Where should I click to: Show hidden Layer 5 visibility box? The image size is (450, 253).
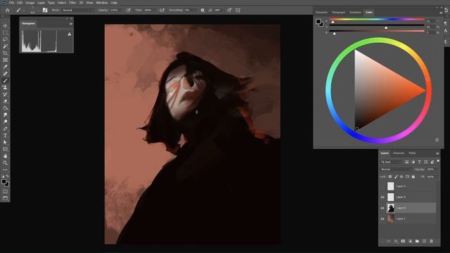point(382,186)
